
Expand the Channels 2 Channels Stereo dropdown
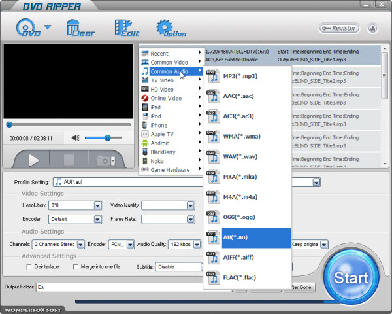[80, 245]
